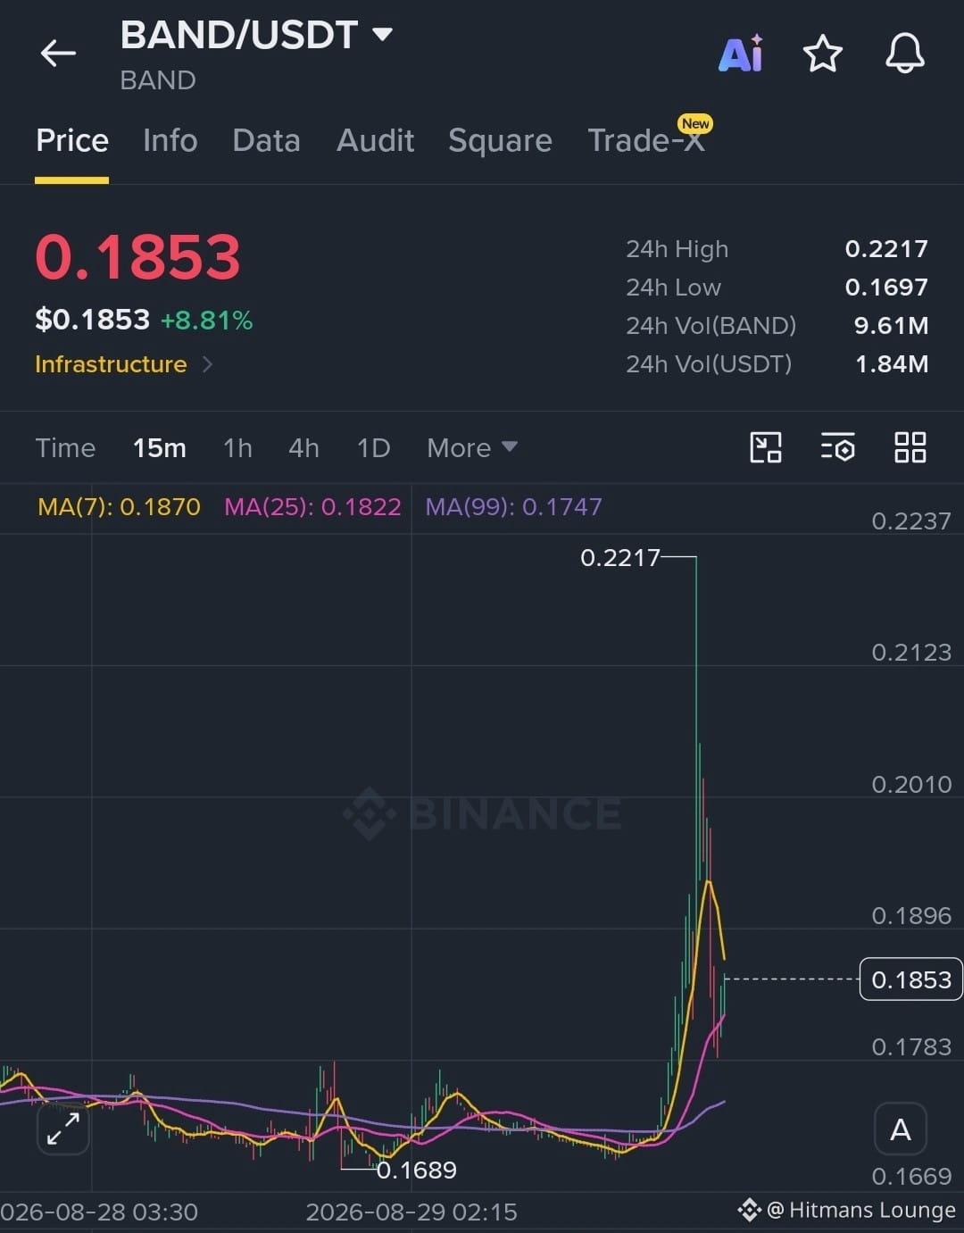Toggle the auto-scale A button
Viewport: 964px width, 1233px height.
point(901,1129)
